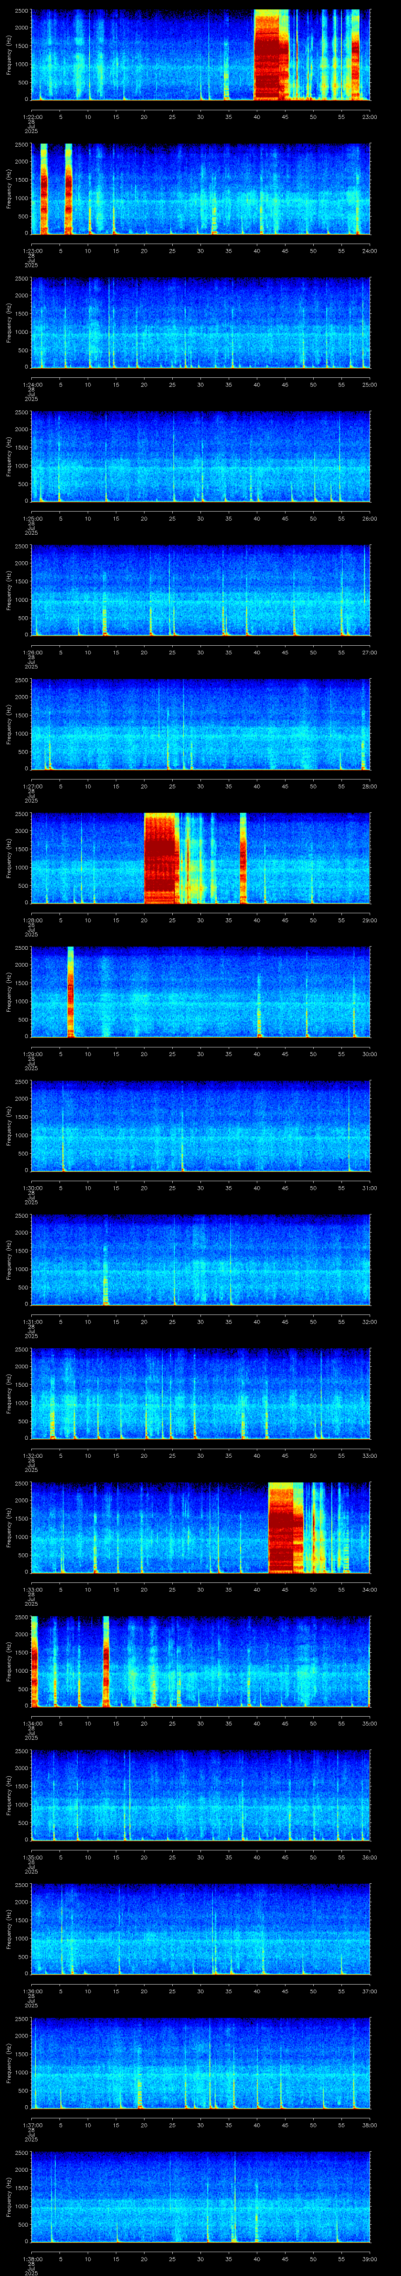Select the spectrogram panel starting at 1:25:00
This screenshot has width=401, height=2276.
coord(200,457)
